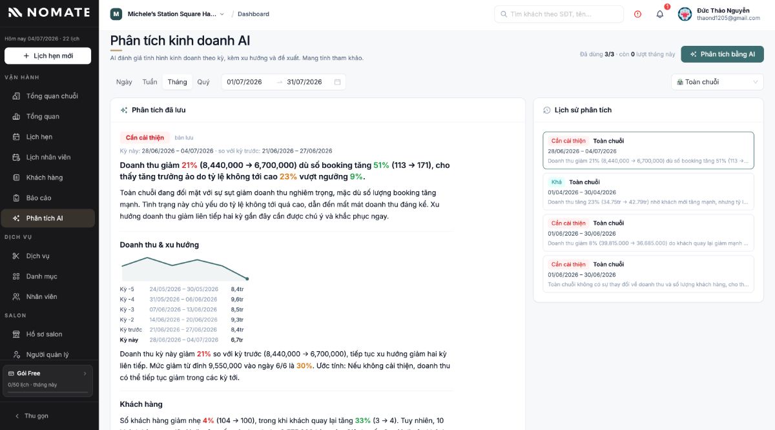Expand Michele's Station Square salon selector

pos(167,14)
